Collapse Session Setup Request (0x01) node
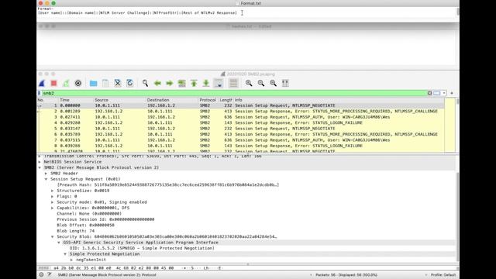The image size is (496, 279). coord(46,179)
